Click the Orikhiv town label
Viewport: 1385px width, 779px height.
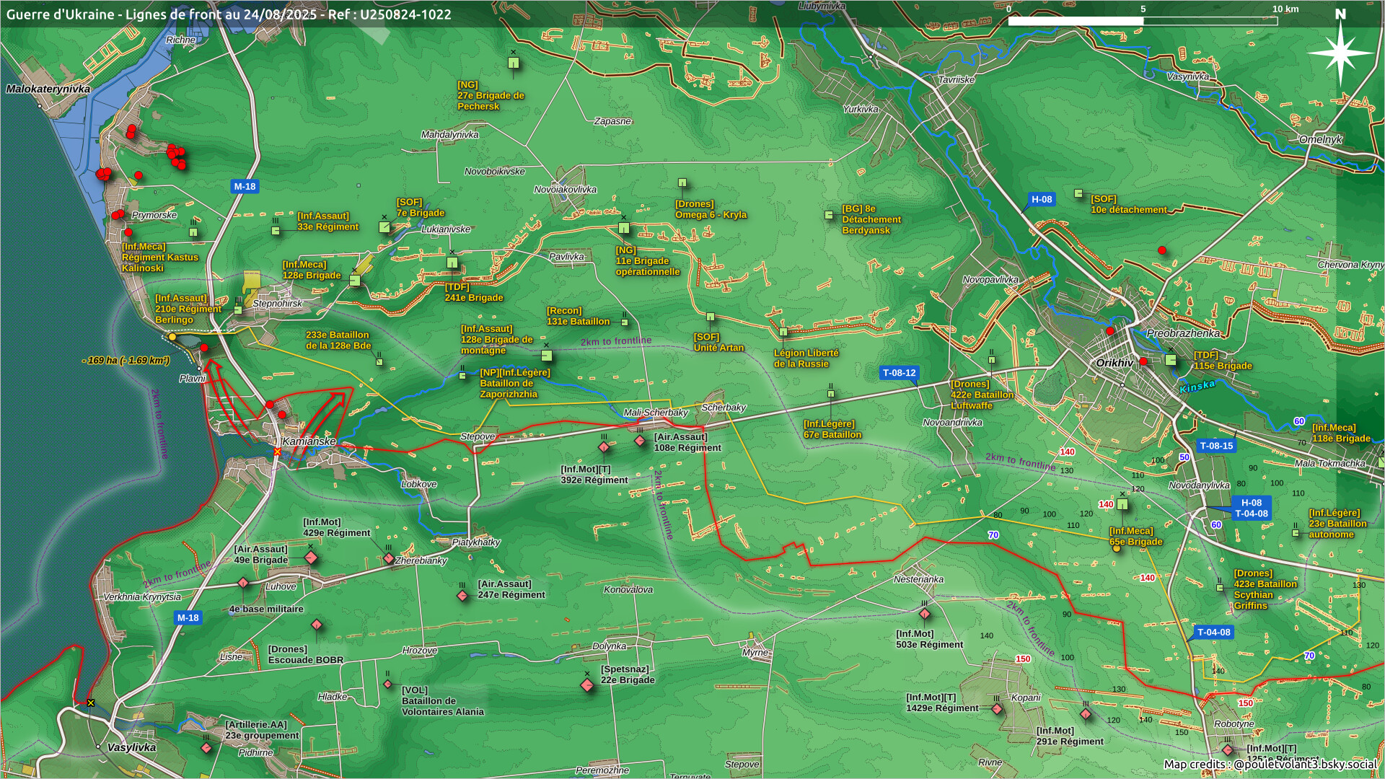(x=1114, y=363)
